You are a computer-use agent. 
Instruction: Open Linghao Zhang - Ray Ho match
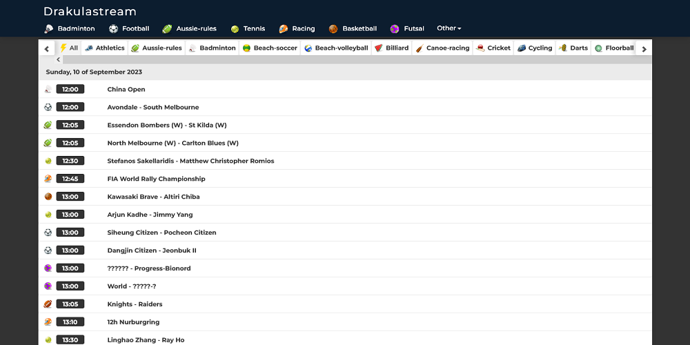click(146, 339)
